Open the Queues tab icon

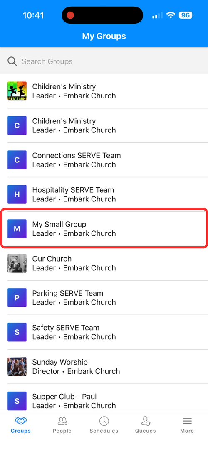tap(146, 422)
